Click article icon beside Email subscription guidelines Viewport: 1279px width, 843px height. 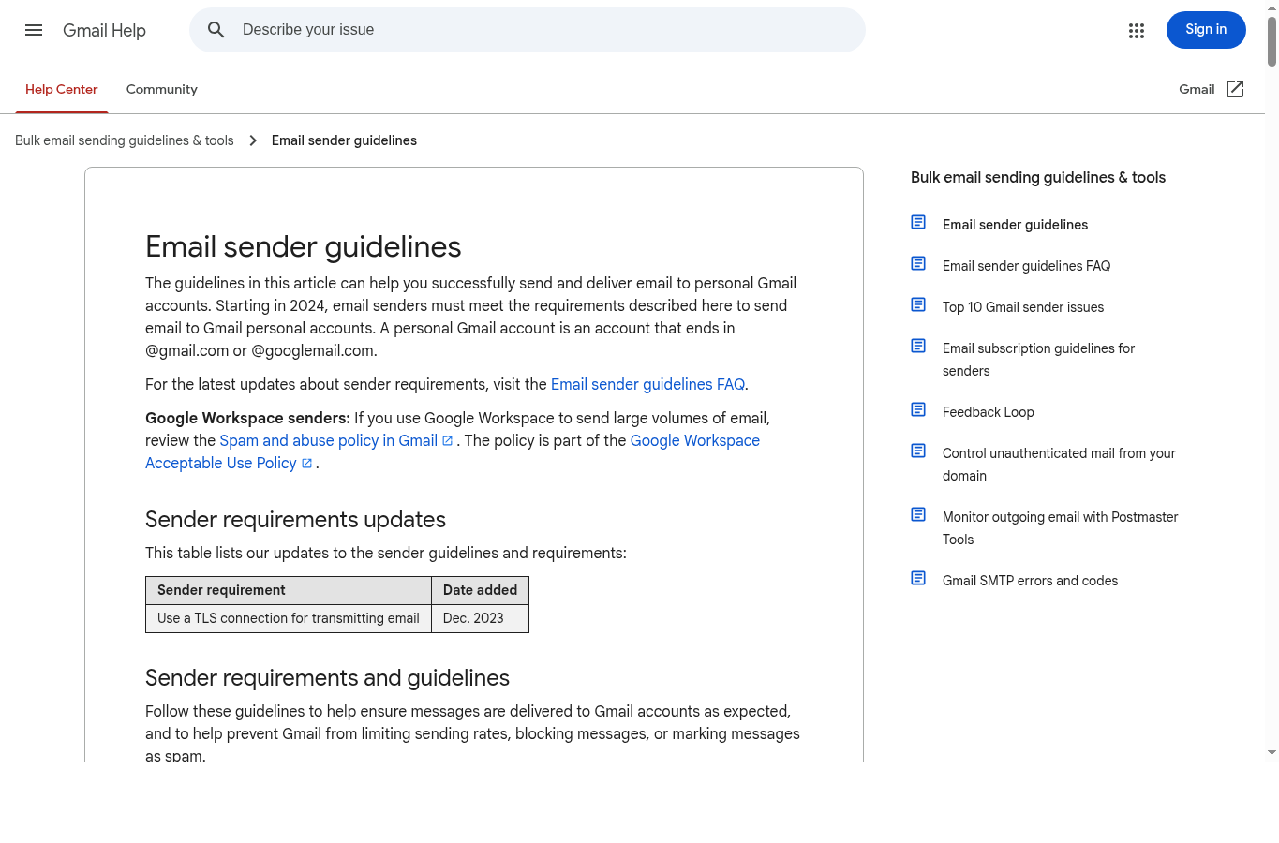click(918, 347)
